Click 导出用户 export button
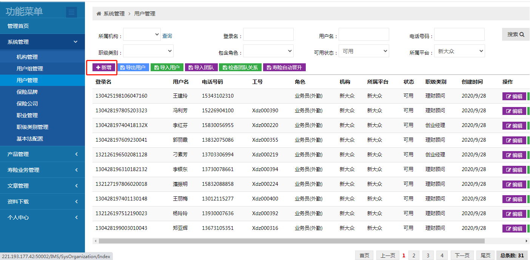 [133, 67]
